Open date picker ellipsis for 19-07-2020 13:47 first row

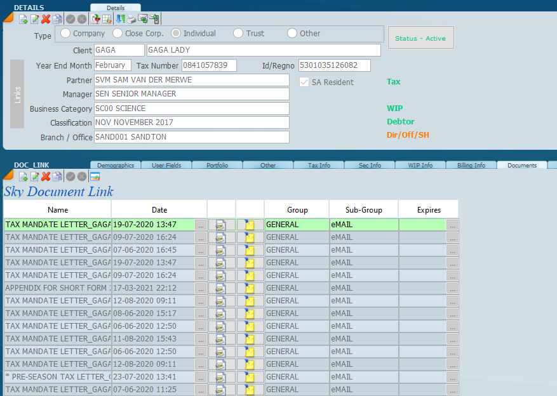(x=200, y=225)
